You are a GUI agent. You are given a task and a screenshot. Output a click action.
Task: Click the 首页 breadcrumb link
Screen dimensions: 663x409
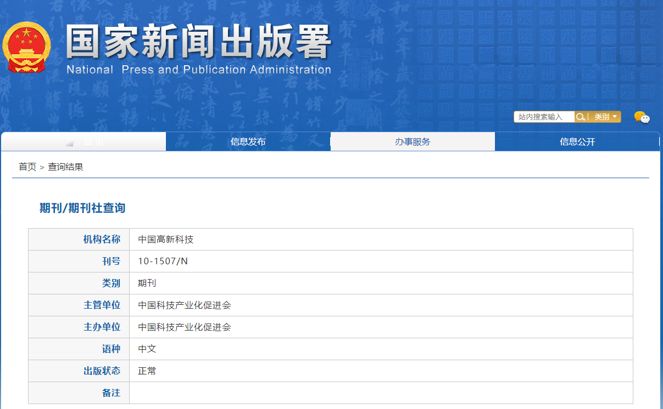tap(27, 167)
